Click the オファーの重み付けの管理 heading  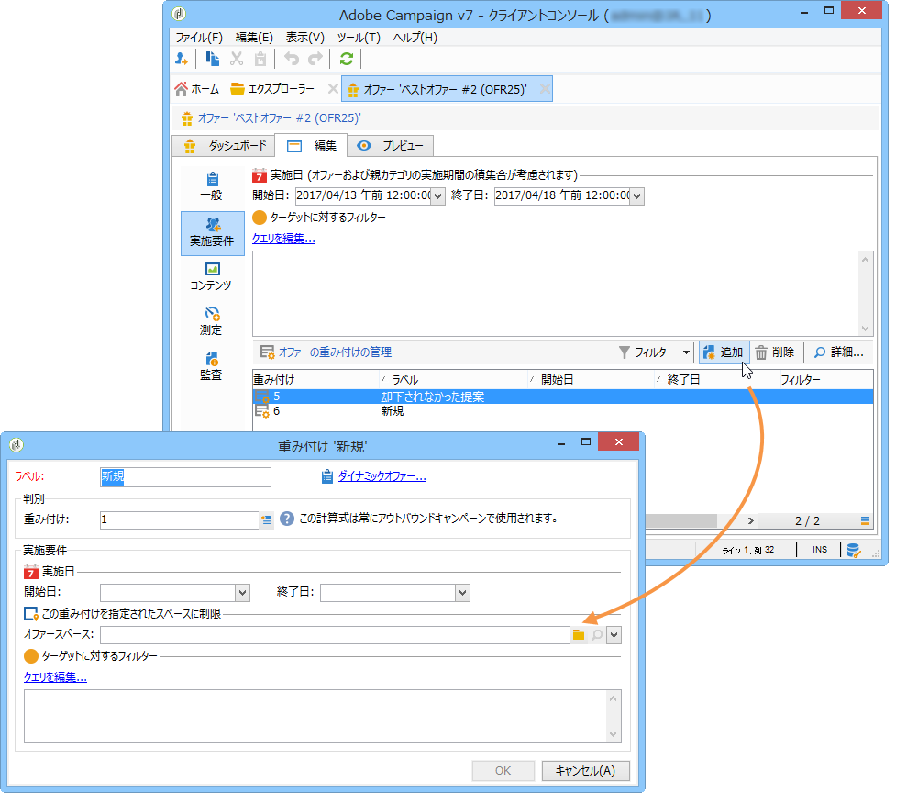coord(335,352)
